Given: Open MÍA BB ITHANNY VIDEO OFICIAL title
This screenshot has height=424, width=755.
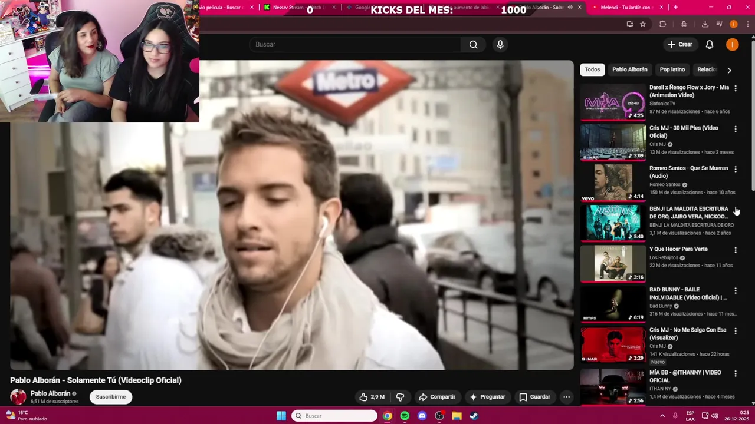Looking at the screenshot, I should 685,376.
